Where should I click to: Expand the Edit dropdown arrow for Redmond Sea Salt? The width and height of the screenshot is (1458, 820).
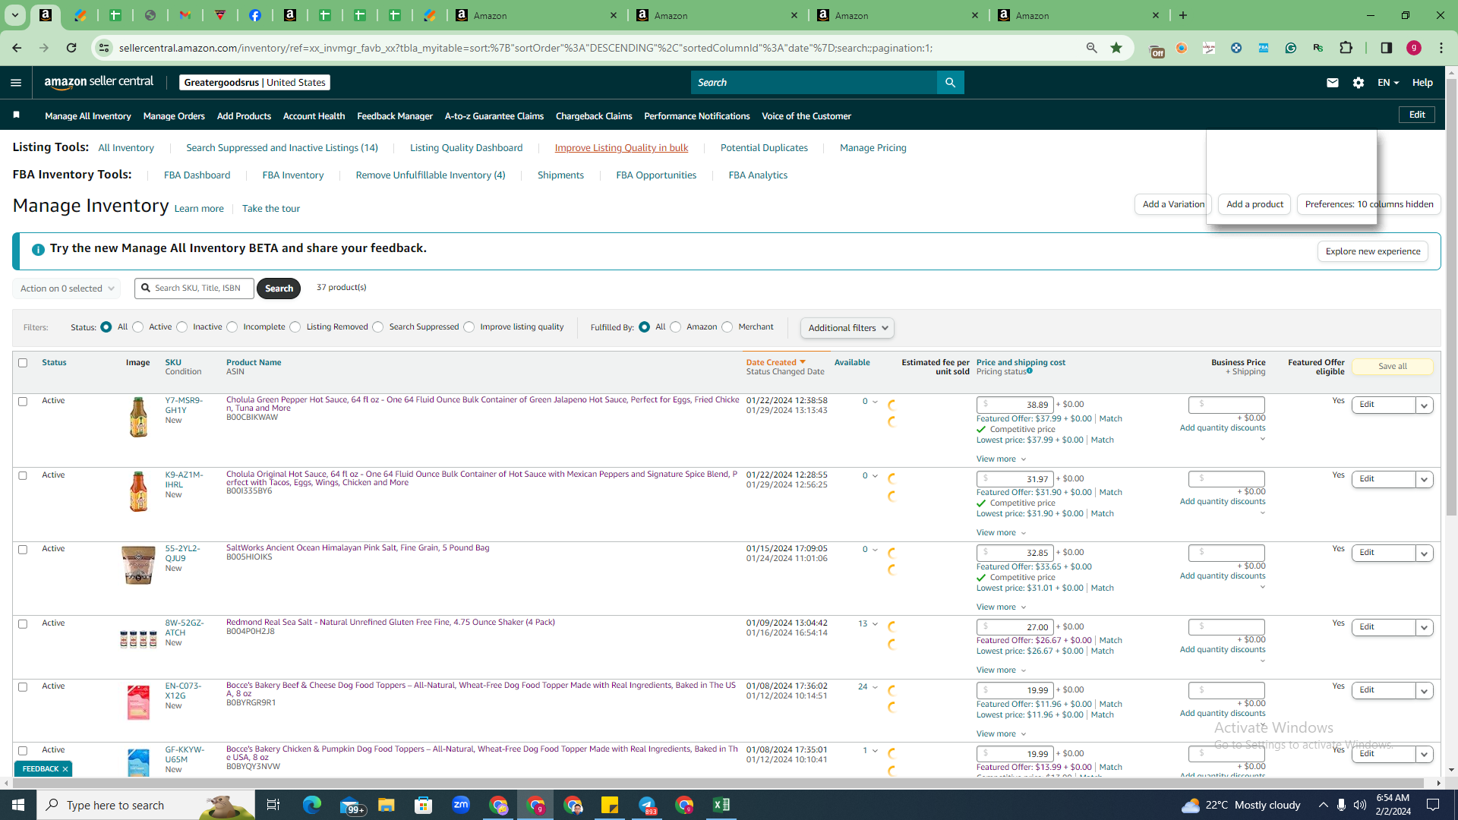click(1425, 628)
